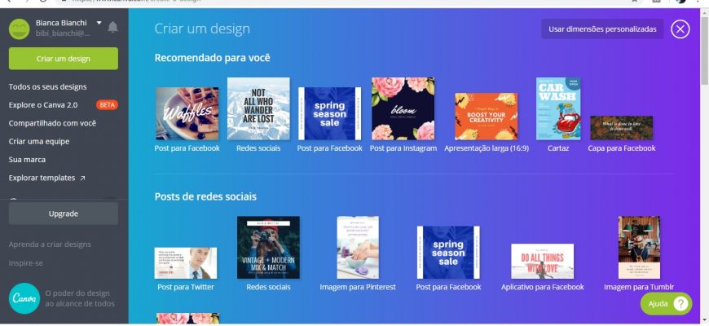Open the notifications bell icon
This screenshot has width=709, height=326.
click(112, 27)
